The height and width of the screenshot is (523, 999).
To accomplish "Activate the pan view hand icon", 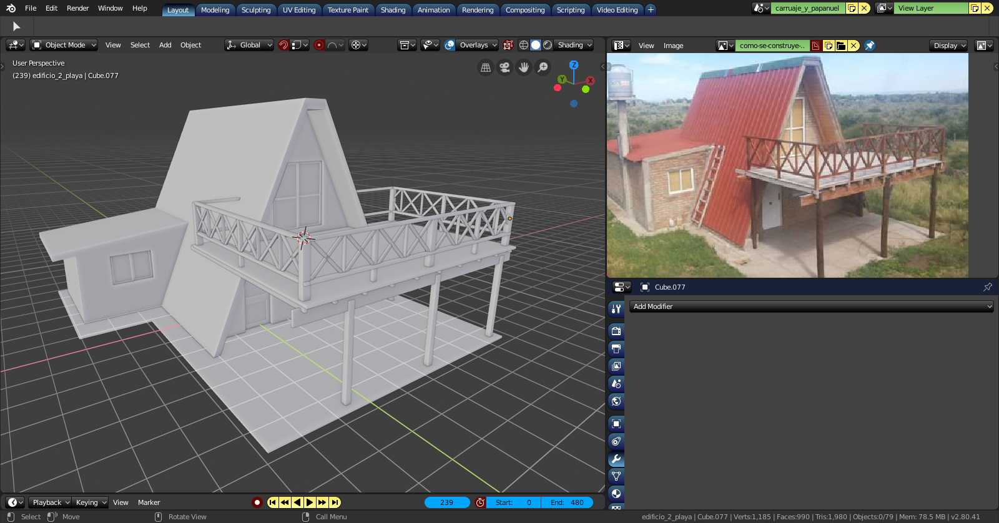I will [524, 67].
